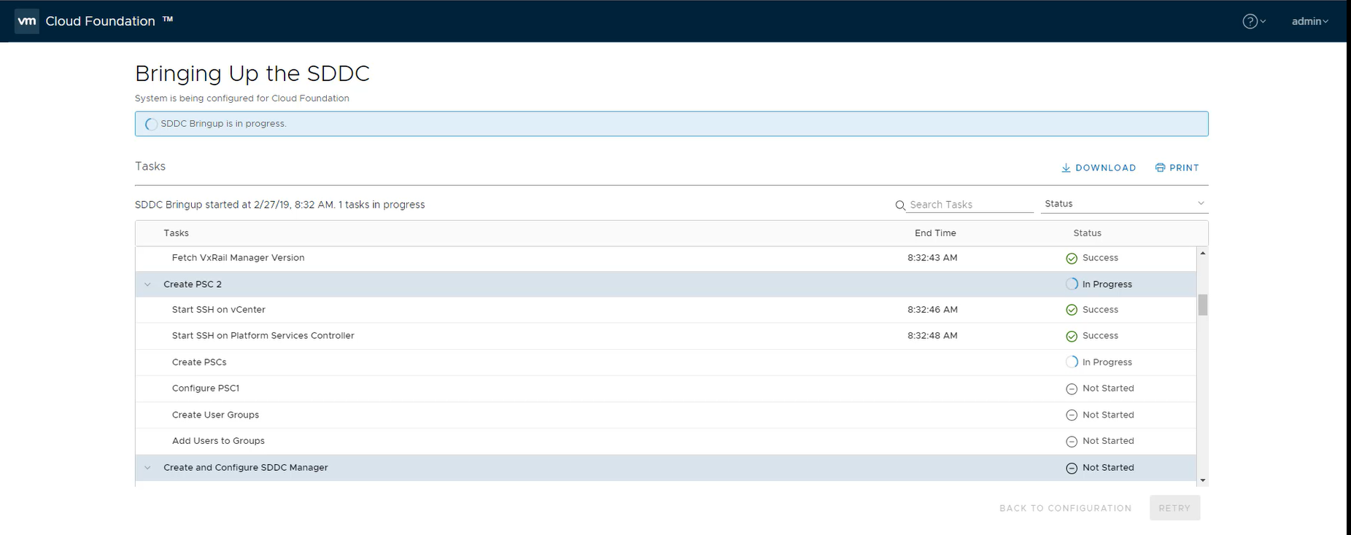Open the Status filter dropdown
This screenshot has height=535, width=1351.
[x=1123, y=204]
